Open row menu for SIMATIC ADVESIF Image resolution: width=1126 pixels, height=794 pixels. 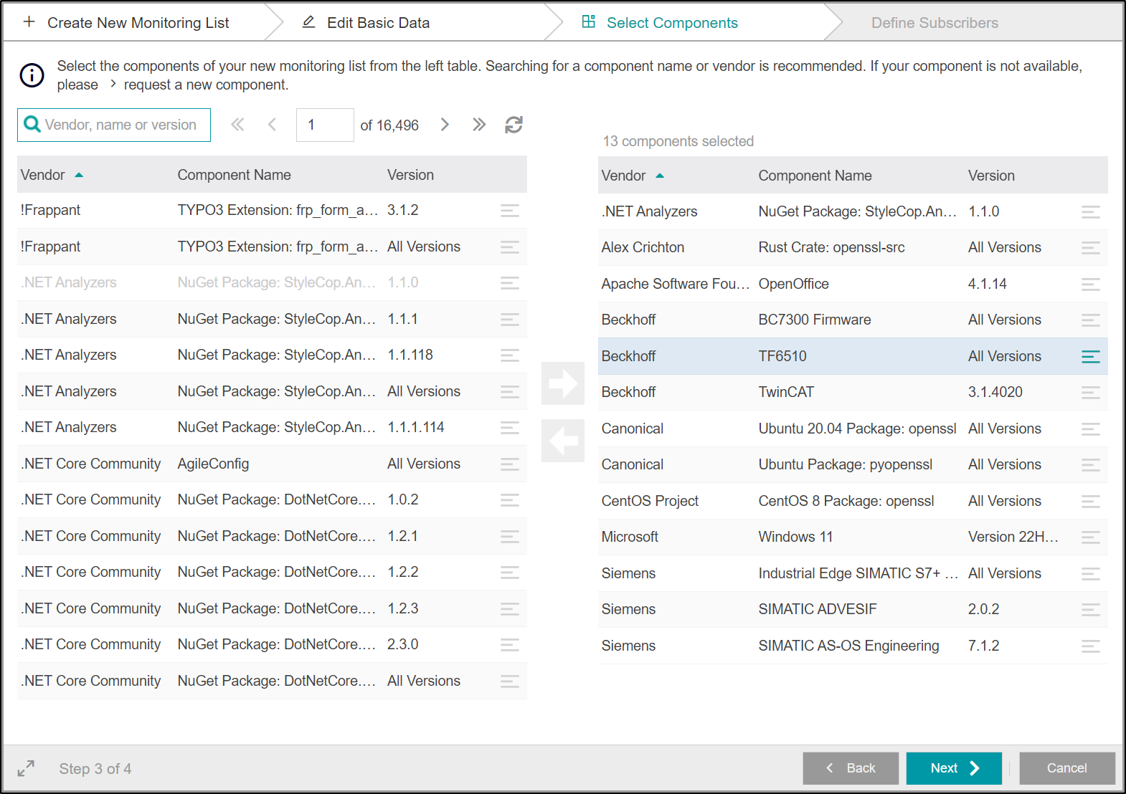pyautogui.click(x=1091, y=609)
